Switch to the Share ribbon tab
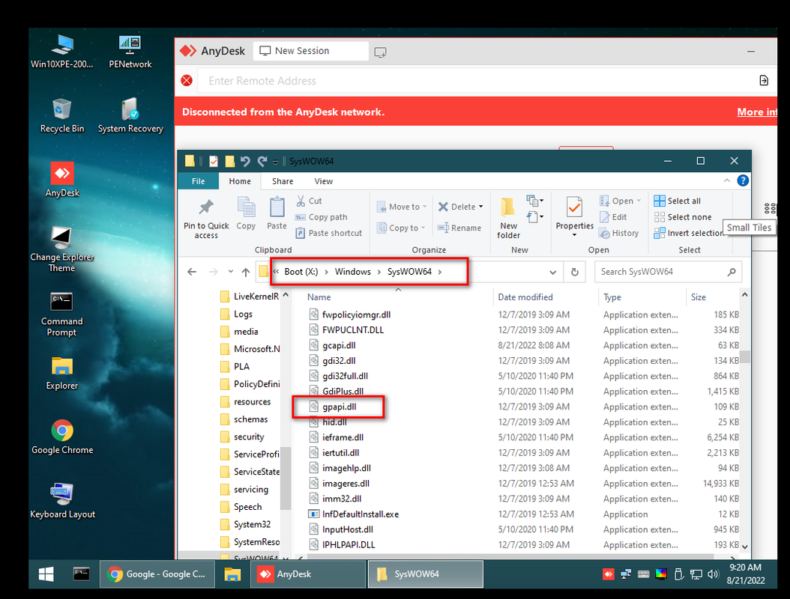 pos(283,181)
